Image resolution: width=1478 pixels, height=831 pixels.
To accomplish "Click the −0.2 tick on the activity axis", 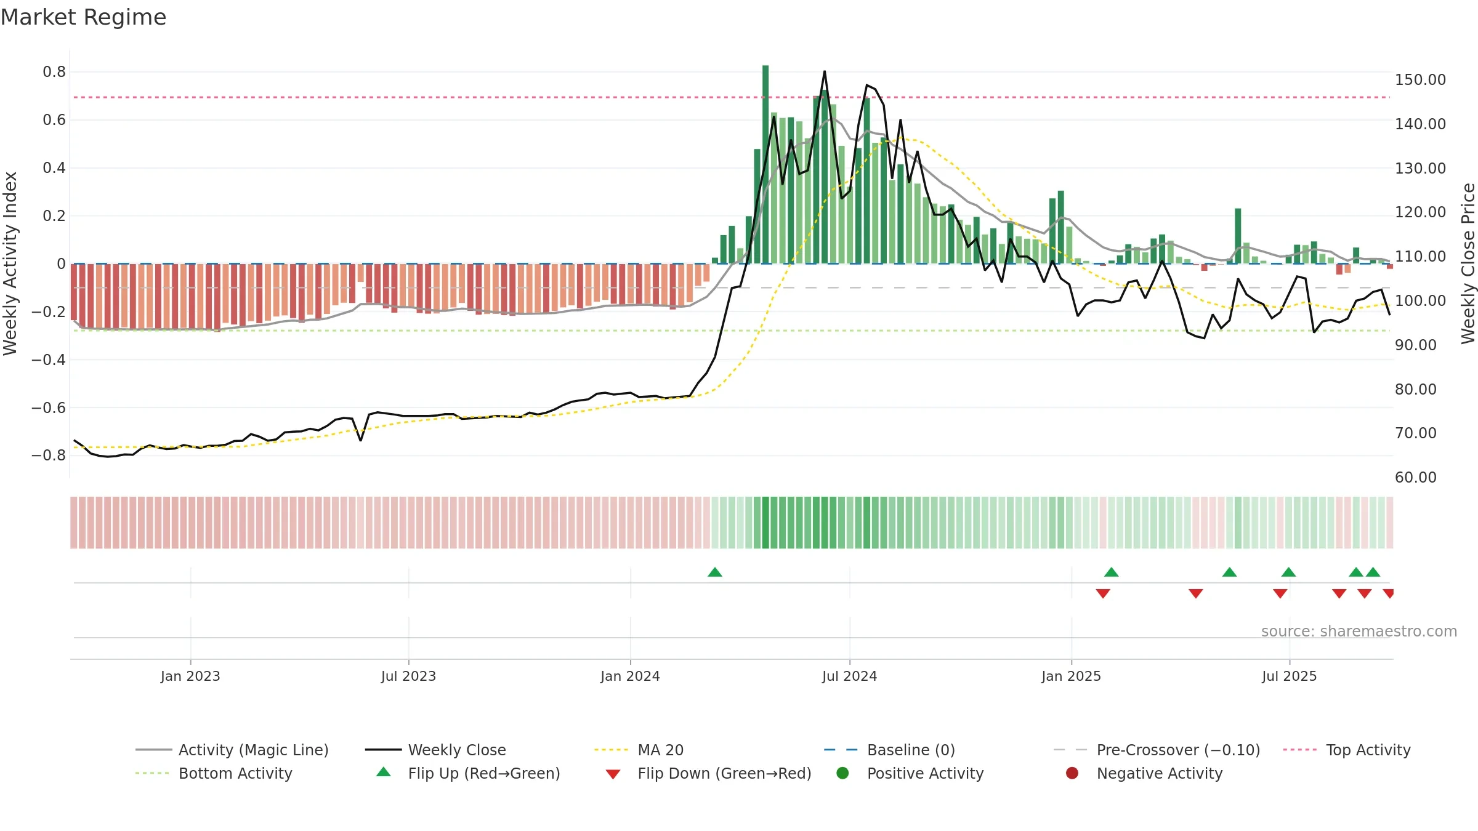I will [x=49, y=312].
